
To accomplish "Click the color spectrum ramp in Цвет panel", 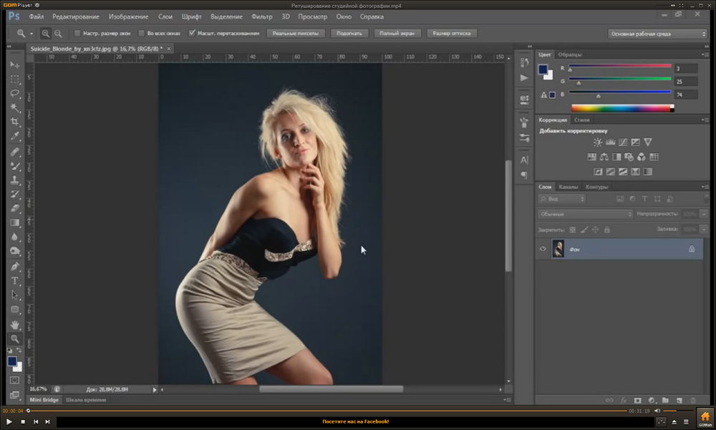I will 621,108.
